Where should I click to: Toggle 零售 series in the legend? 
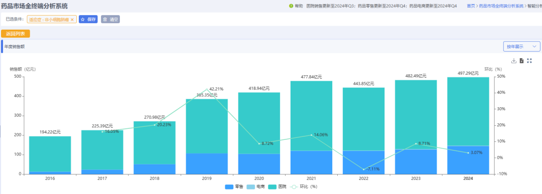(x=234, y=187)
